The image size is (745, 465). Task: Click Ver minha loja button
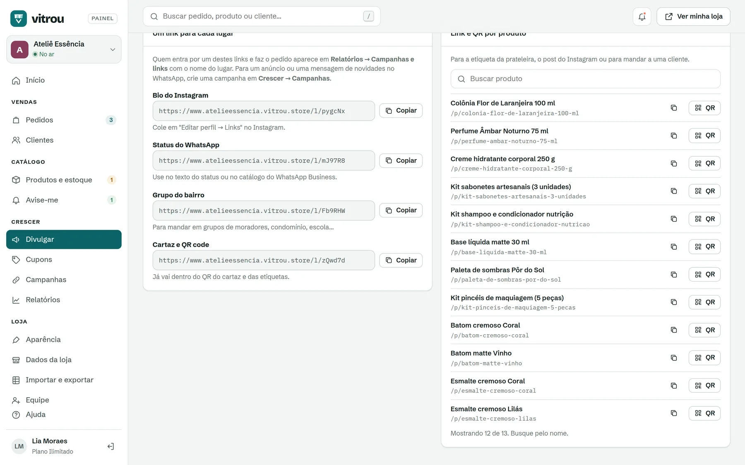pos(693,17)
